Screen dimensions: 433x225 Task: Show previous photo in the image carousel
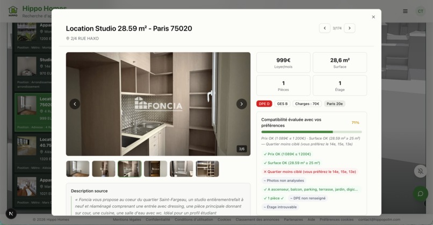(75, 104)
